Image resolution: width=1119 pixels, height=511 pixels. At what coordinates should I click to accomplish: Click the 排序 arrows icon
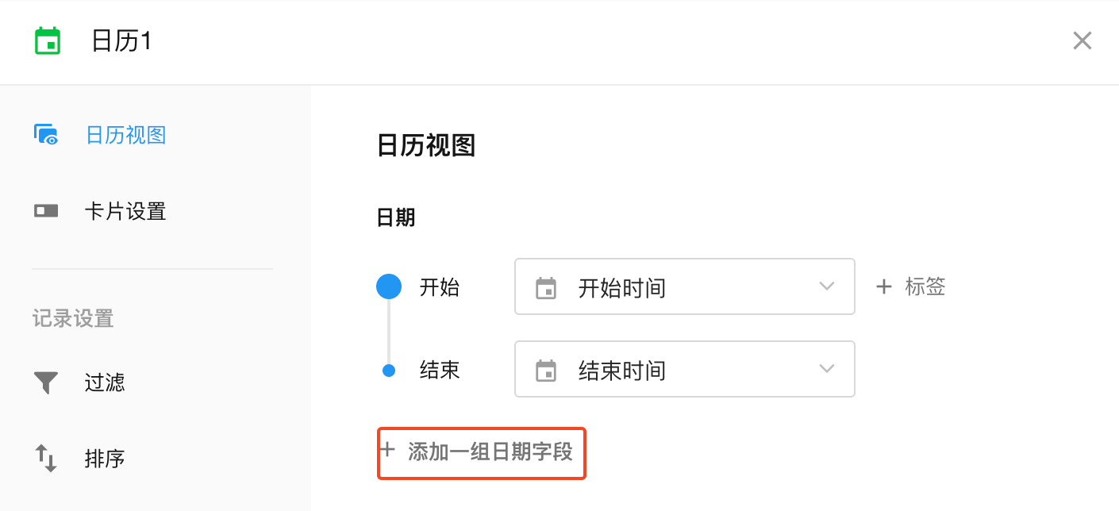tap(46, 459)
